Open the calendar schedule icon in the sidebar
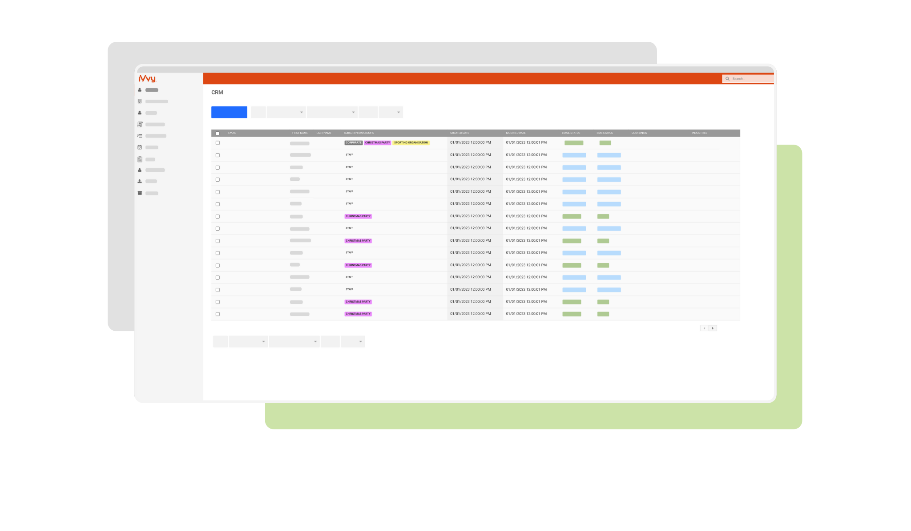The height and width of the screenshot is (531, 911). point(140,147)
